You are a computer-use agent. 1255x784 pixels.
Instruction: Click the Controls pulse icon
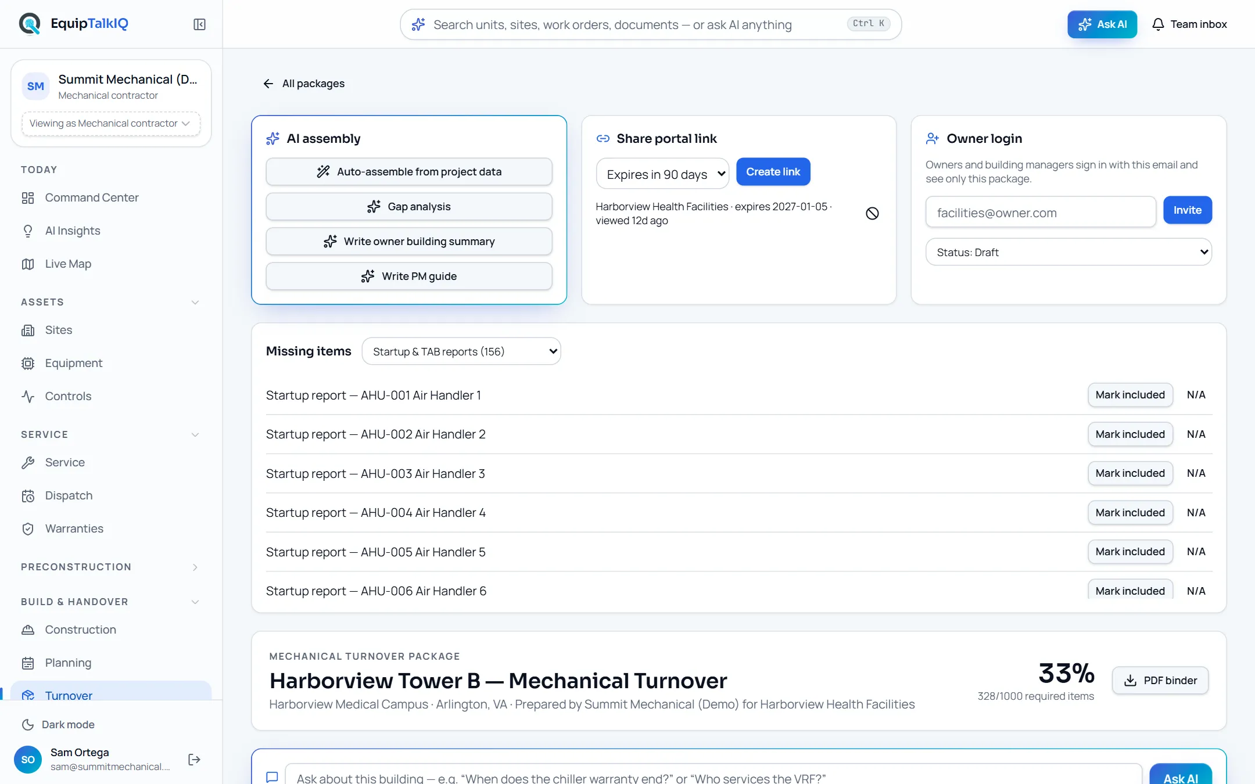tap(28, 397)
